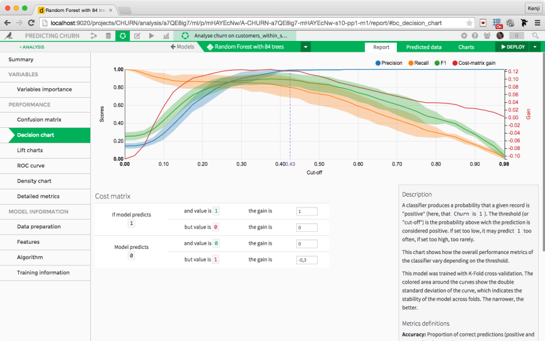This screenshot has width=545, height=341.
Task: Open the settings gear icon
Action: (x=464, y=35)
